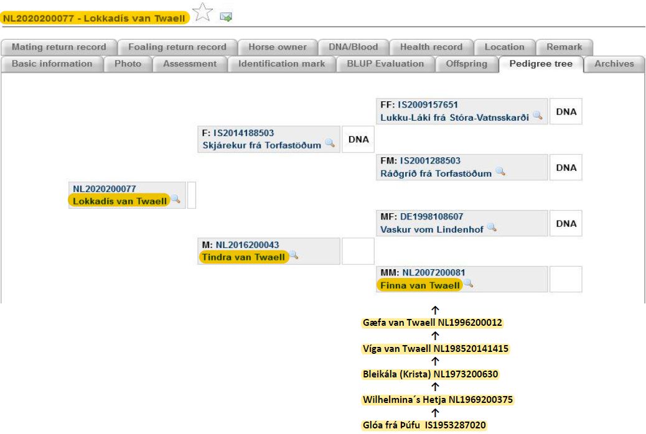This screenshot has width=646, height=434.
Task: Click the empty box beside Finna van Twaell
Action: (566, 279)
